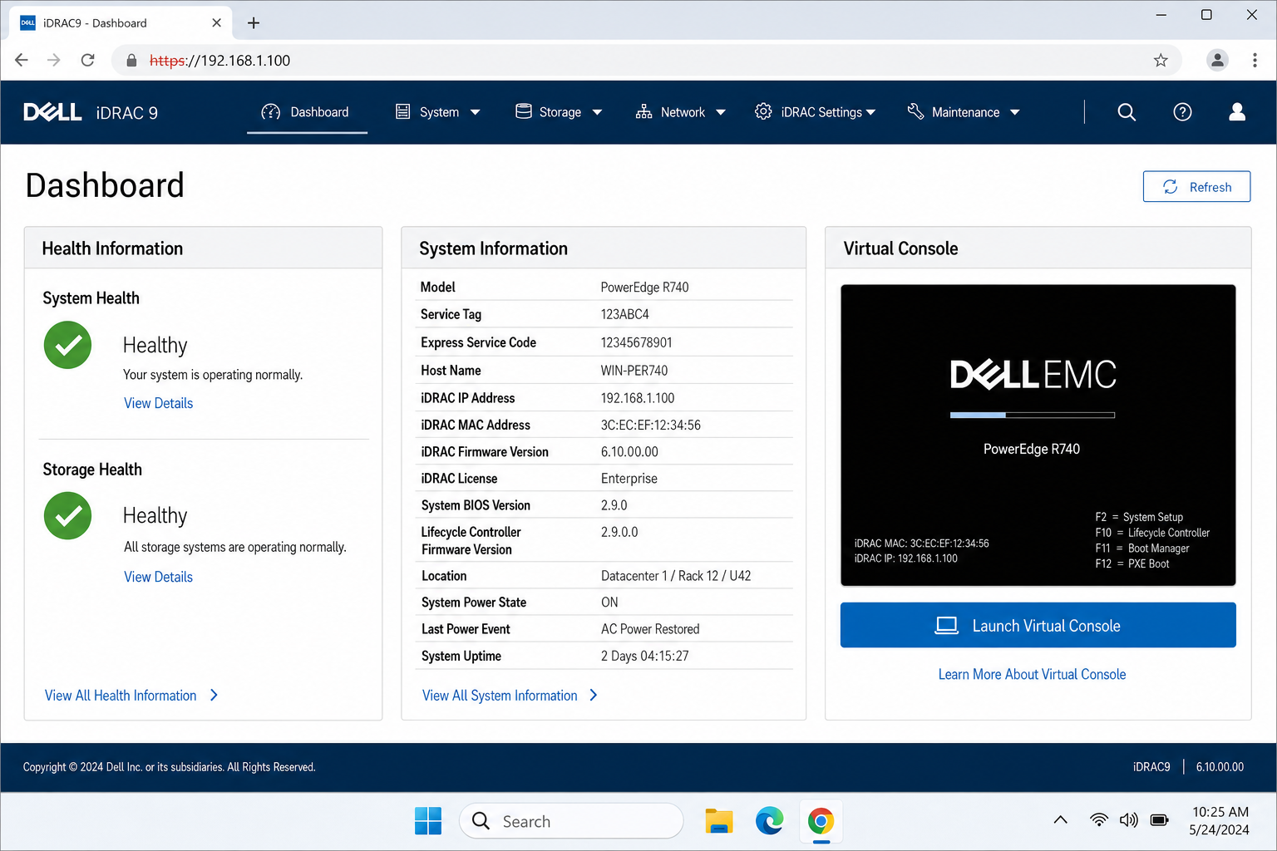Launch Microsoft Edge from the taskbar
Screen dimensions: 1277x851
click(x=770, y=821)
